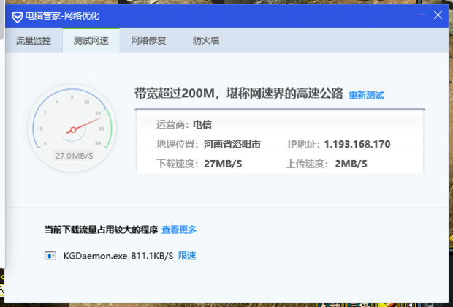Go to the 防火墙 tab
This screenshot has height=307, width=453.
pyautogui.click(x=206, y=40)
